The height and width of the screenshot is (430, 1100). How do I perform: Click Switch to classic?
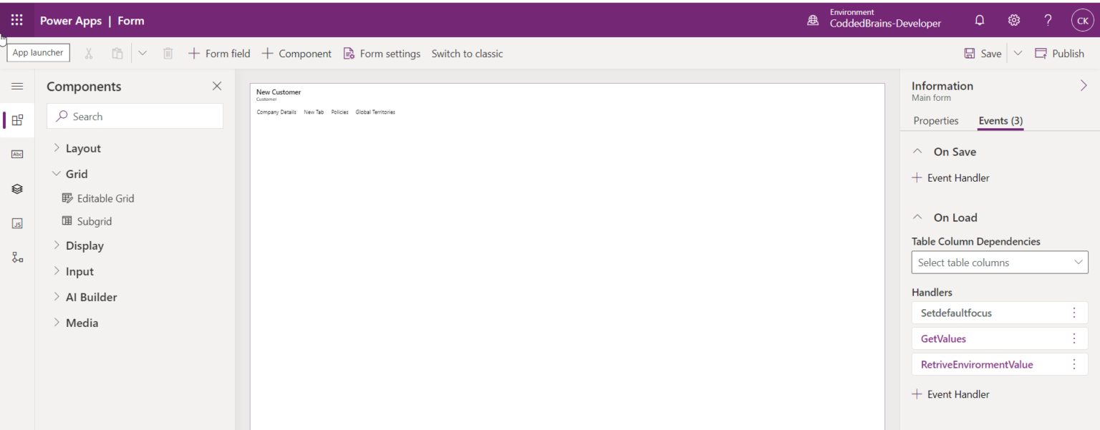pyautogui.click(x=467, y=54)
